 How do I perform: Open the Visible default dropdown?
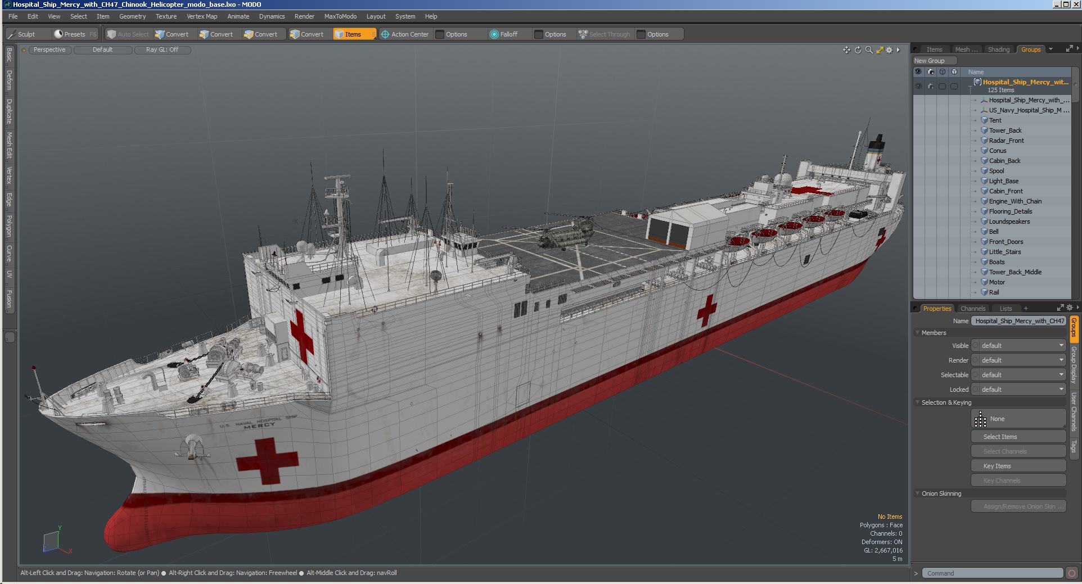[x=1022, y=346]
